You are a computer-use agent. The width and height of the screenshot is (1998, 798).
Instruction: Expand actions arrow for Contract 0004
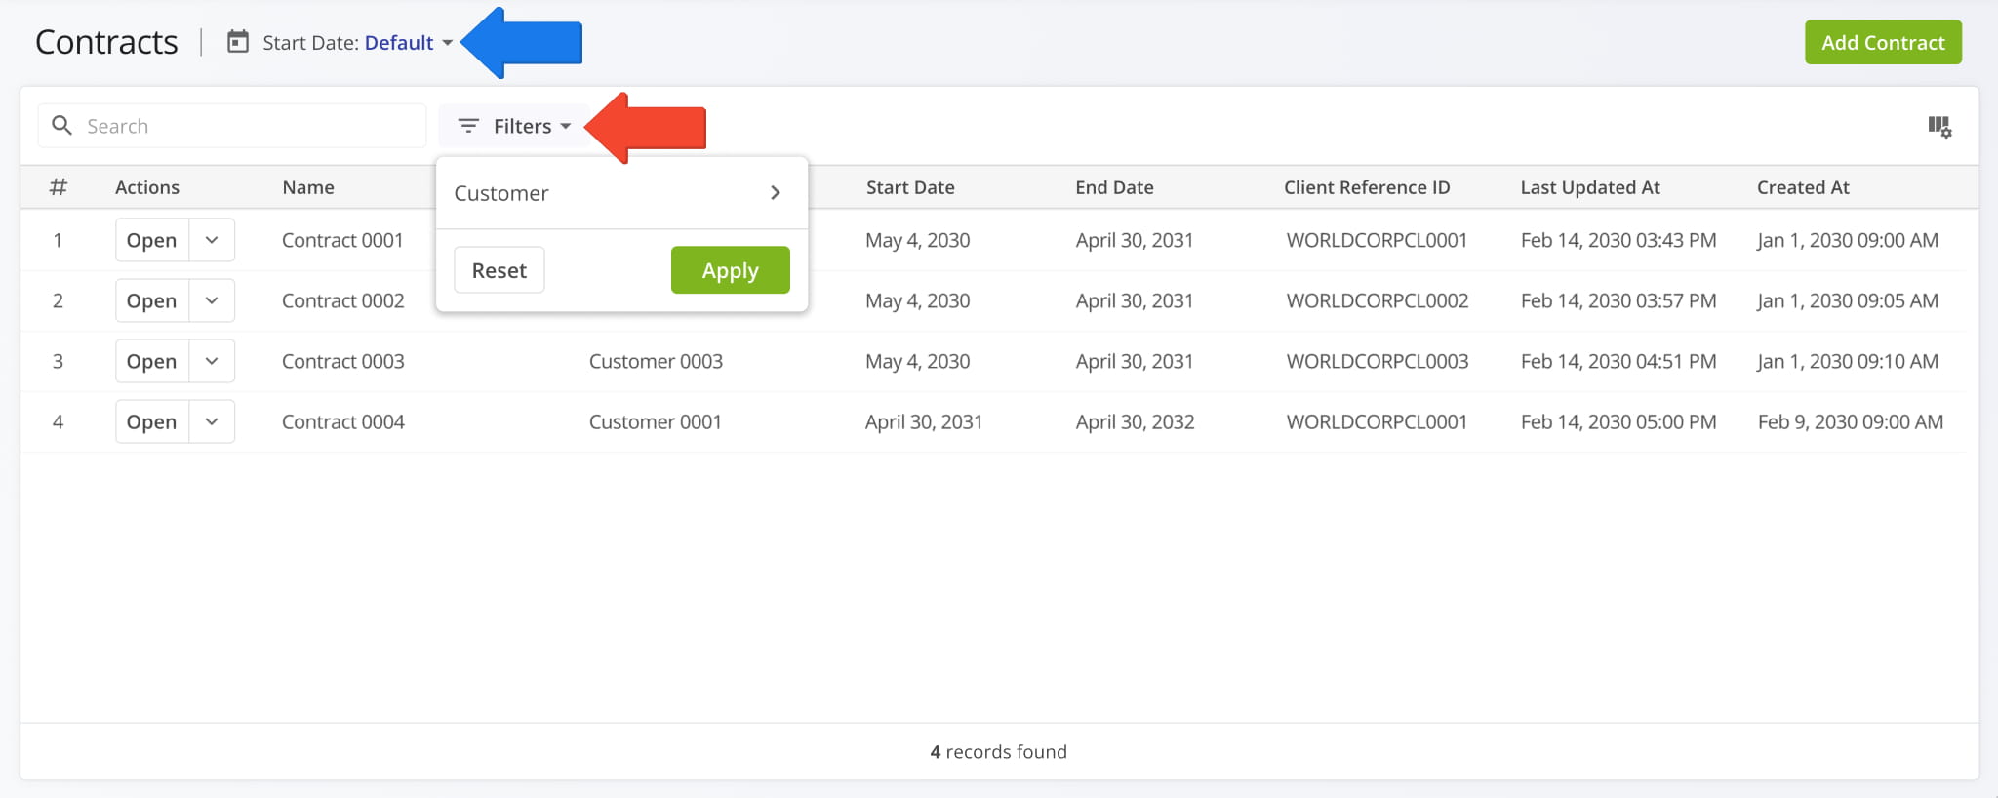point(212,421)
